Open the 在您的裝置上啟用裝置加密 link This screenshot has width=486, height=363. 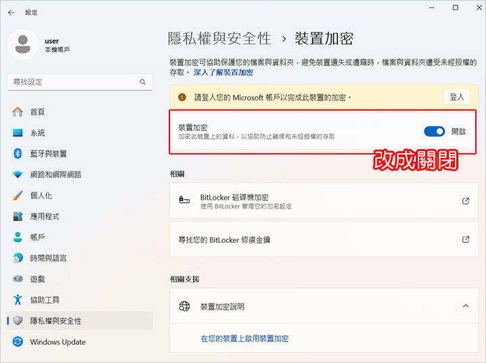(244, 338)
